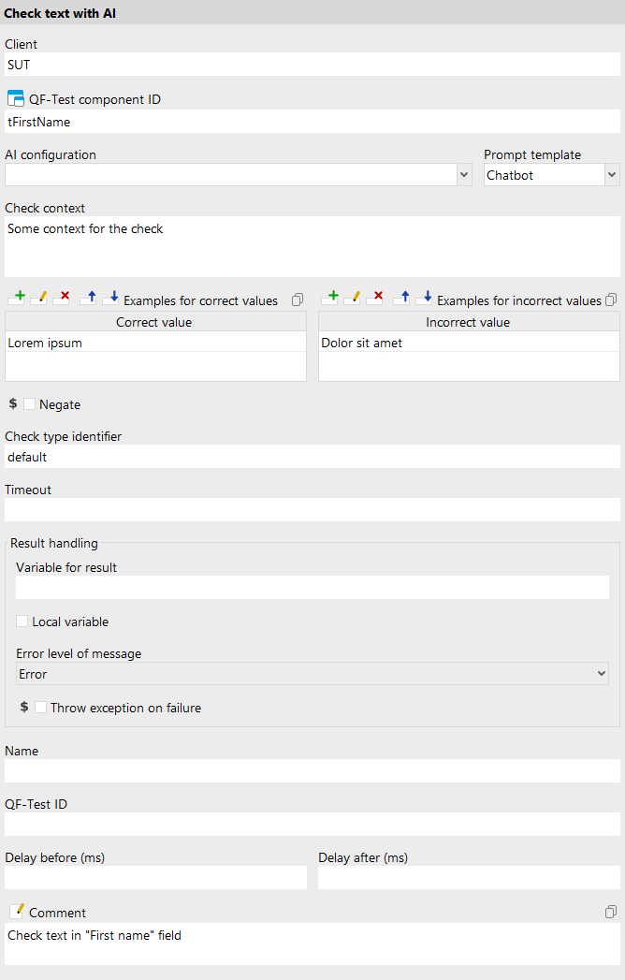
Task: Move incorrect value row down
Action: (x=425, y=298)
